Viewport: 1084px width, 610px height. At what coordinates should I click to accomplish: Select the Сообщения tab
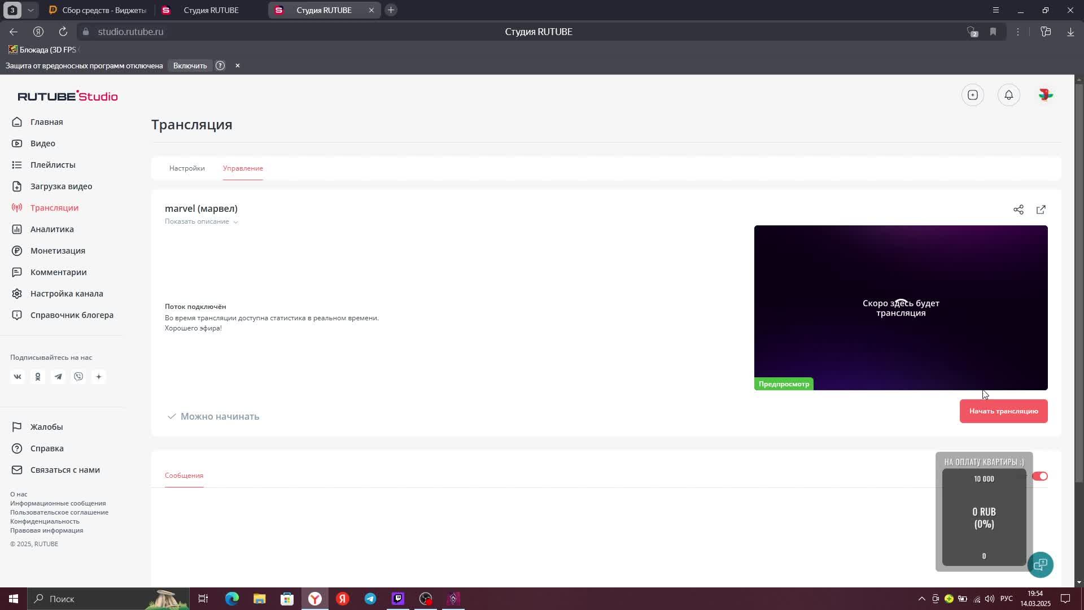pos(184,476)
